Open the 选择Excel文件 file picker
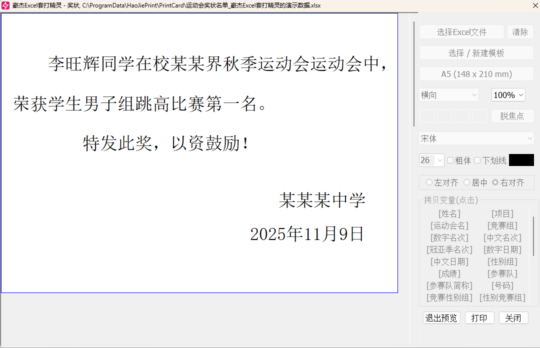This screenshot has height=348, width=540. (461, 31)
